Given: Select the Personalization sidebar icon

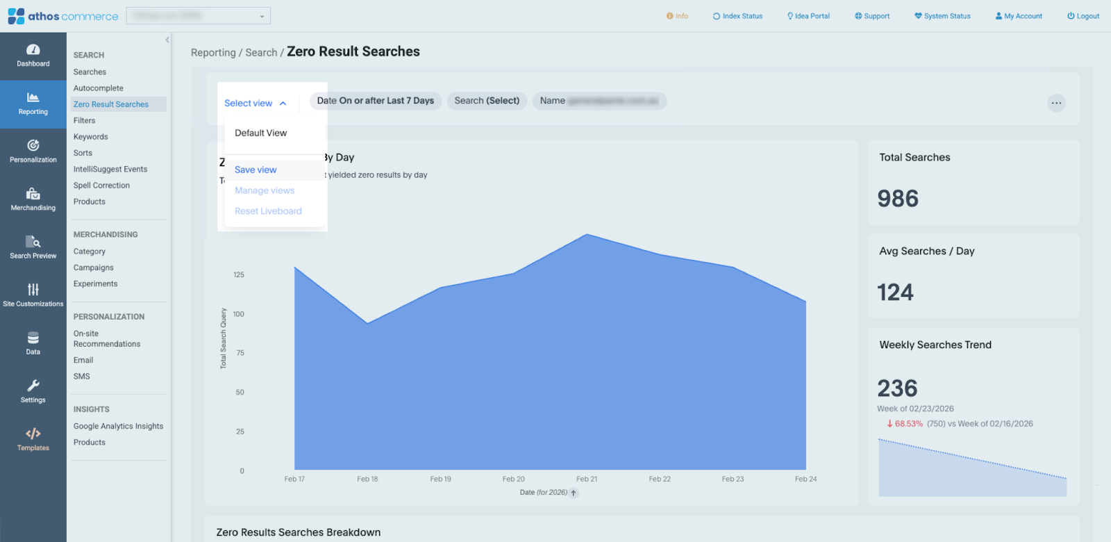Looking at the screenshot, I should 33,151.
